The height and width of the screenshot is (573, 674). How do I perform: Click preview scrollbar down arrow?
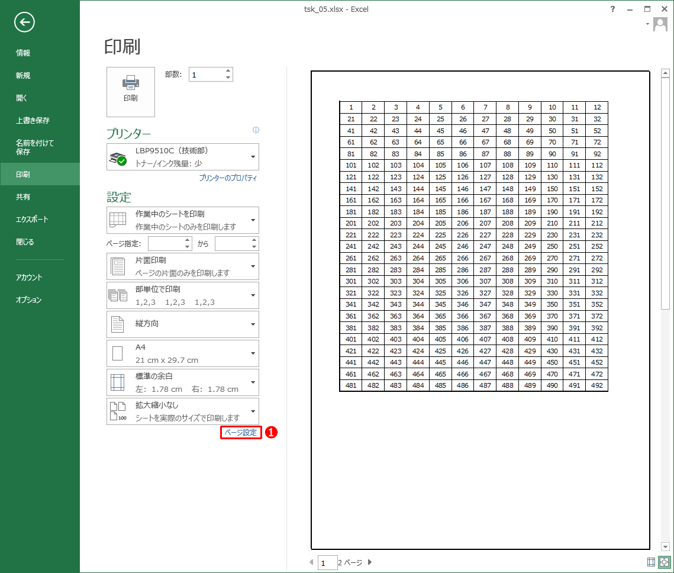[x=665, y=546]
